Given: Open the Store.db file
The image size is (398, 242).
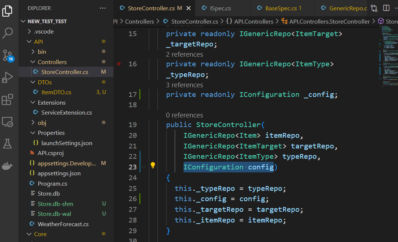Looking at the screenshot, I should (66, 193).
